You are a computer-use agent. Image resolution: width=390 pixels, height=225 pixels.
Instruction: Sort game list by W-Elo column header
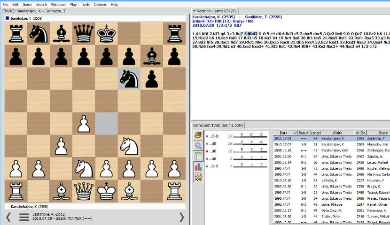pos(360,133)
